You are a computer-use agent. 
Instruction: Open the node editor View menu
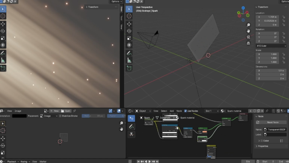[156, 111]
